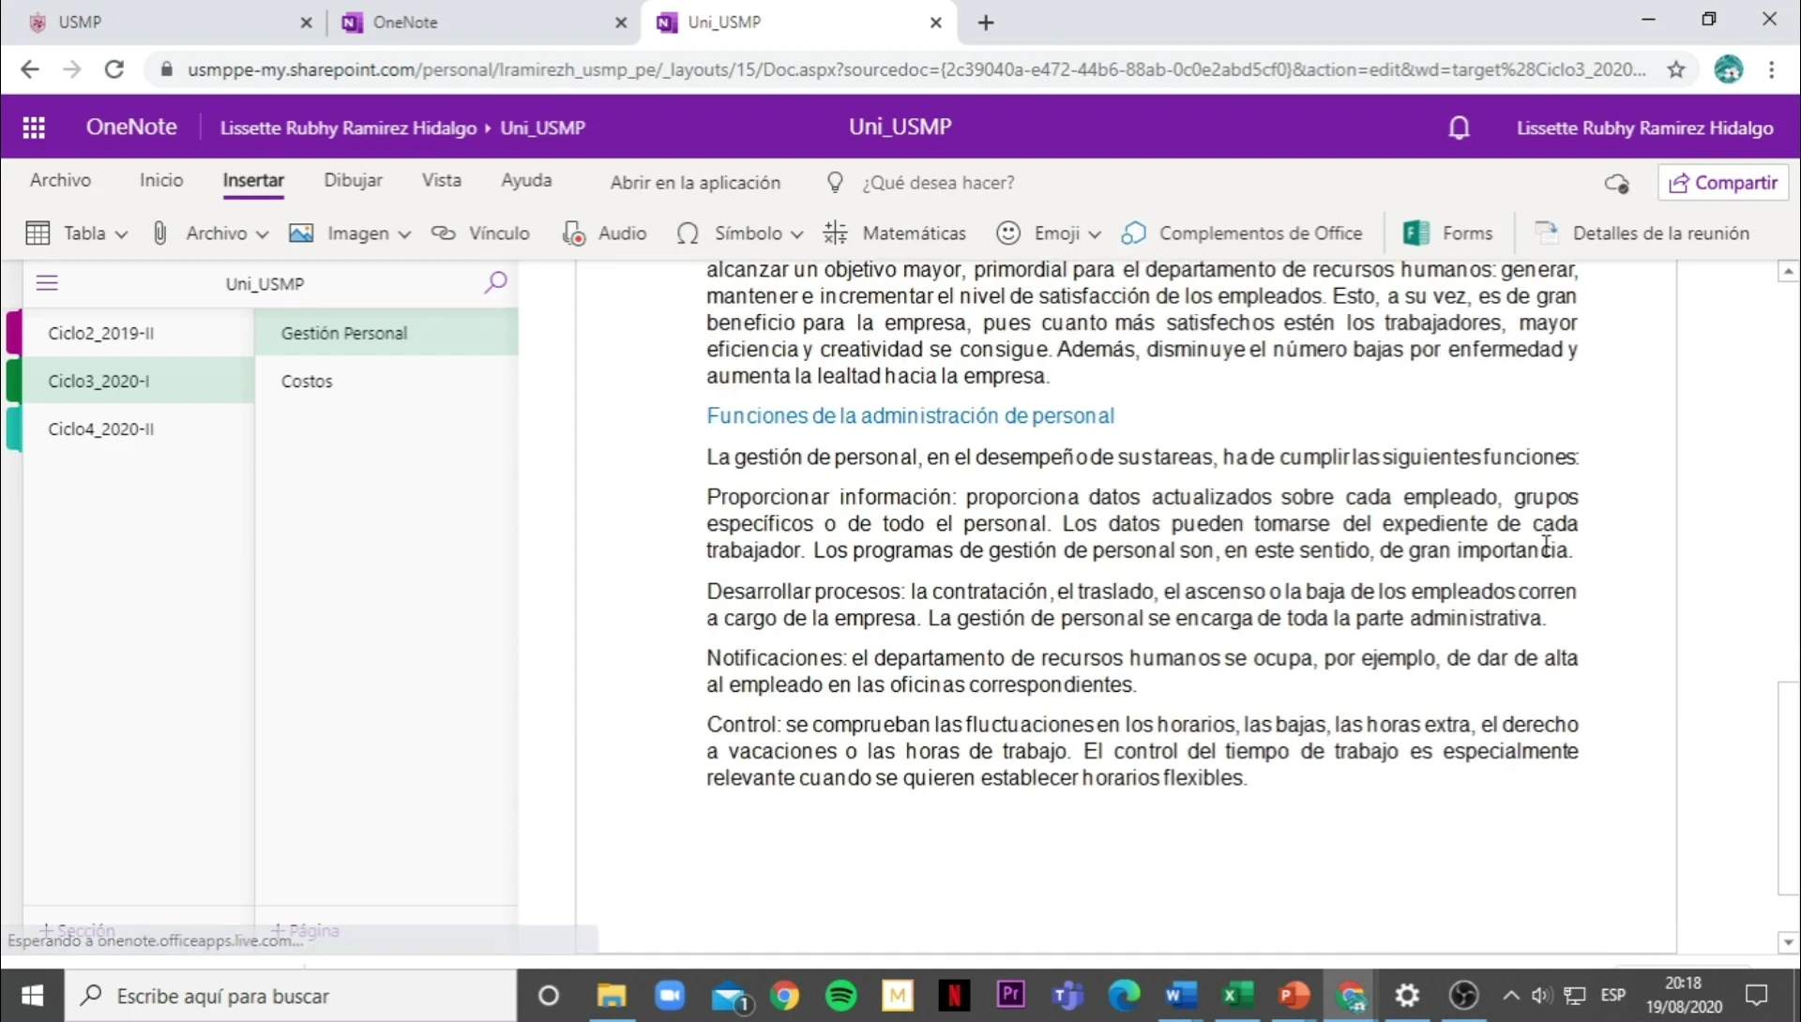The height and width of the screenshot is (1022, 1801).
Task: Open Microsoft Teams from the taskbar
Action: click(1067, 995)
